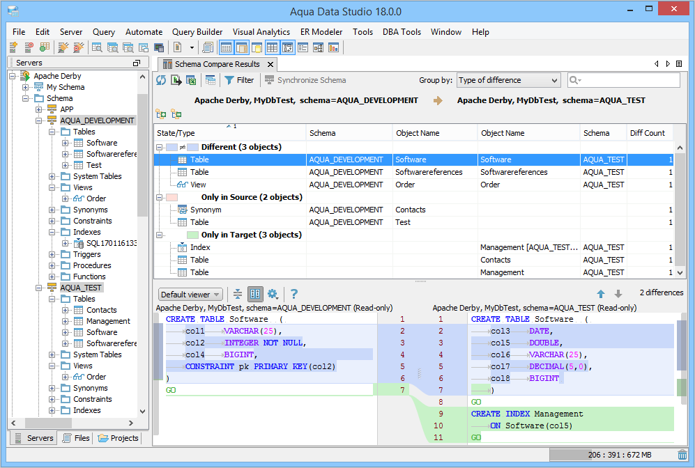
Task: Open the Visual Analytics menu
Action: coord(261,32)
